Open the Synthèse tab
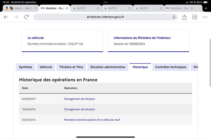211x139 pixels. click(25, 67)
